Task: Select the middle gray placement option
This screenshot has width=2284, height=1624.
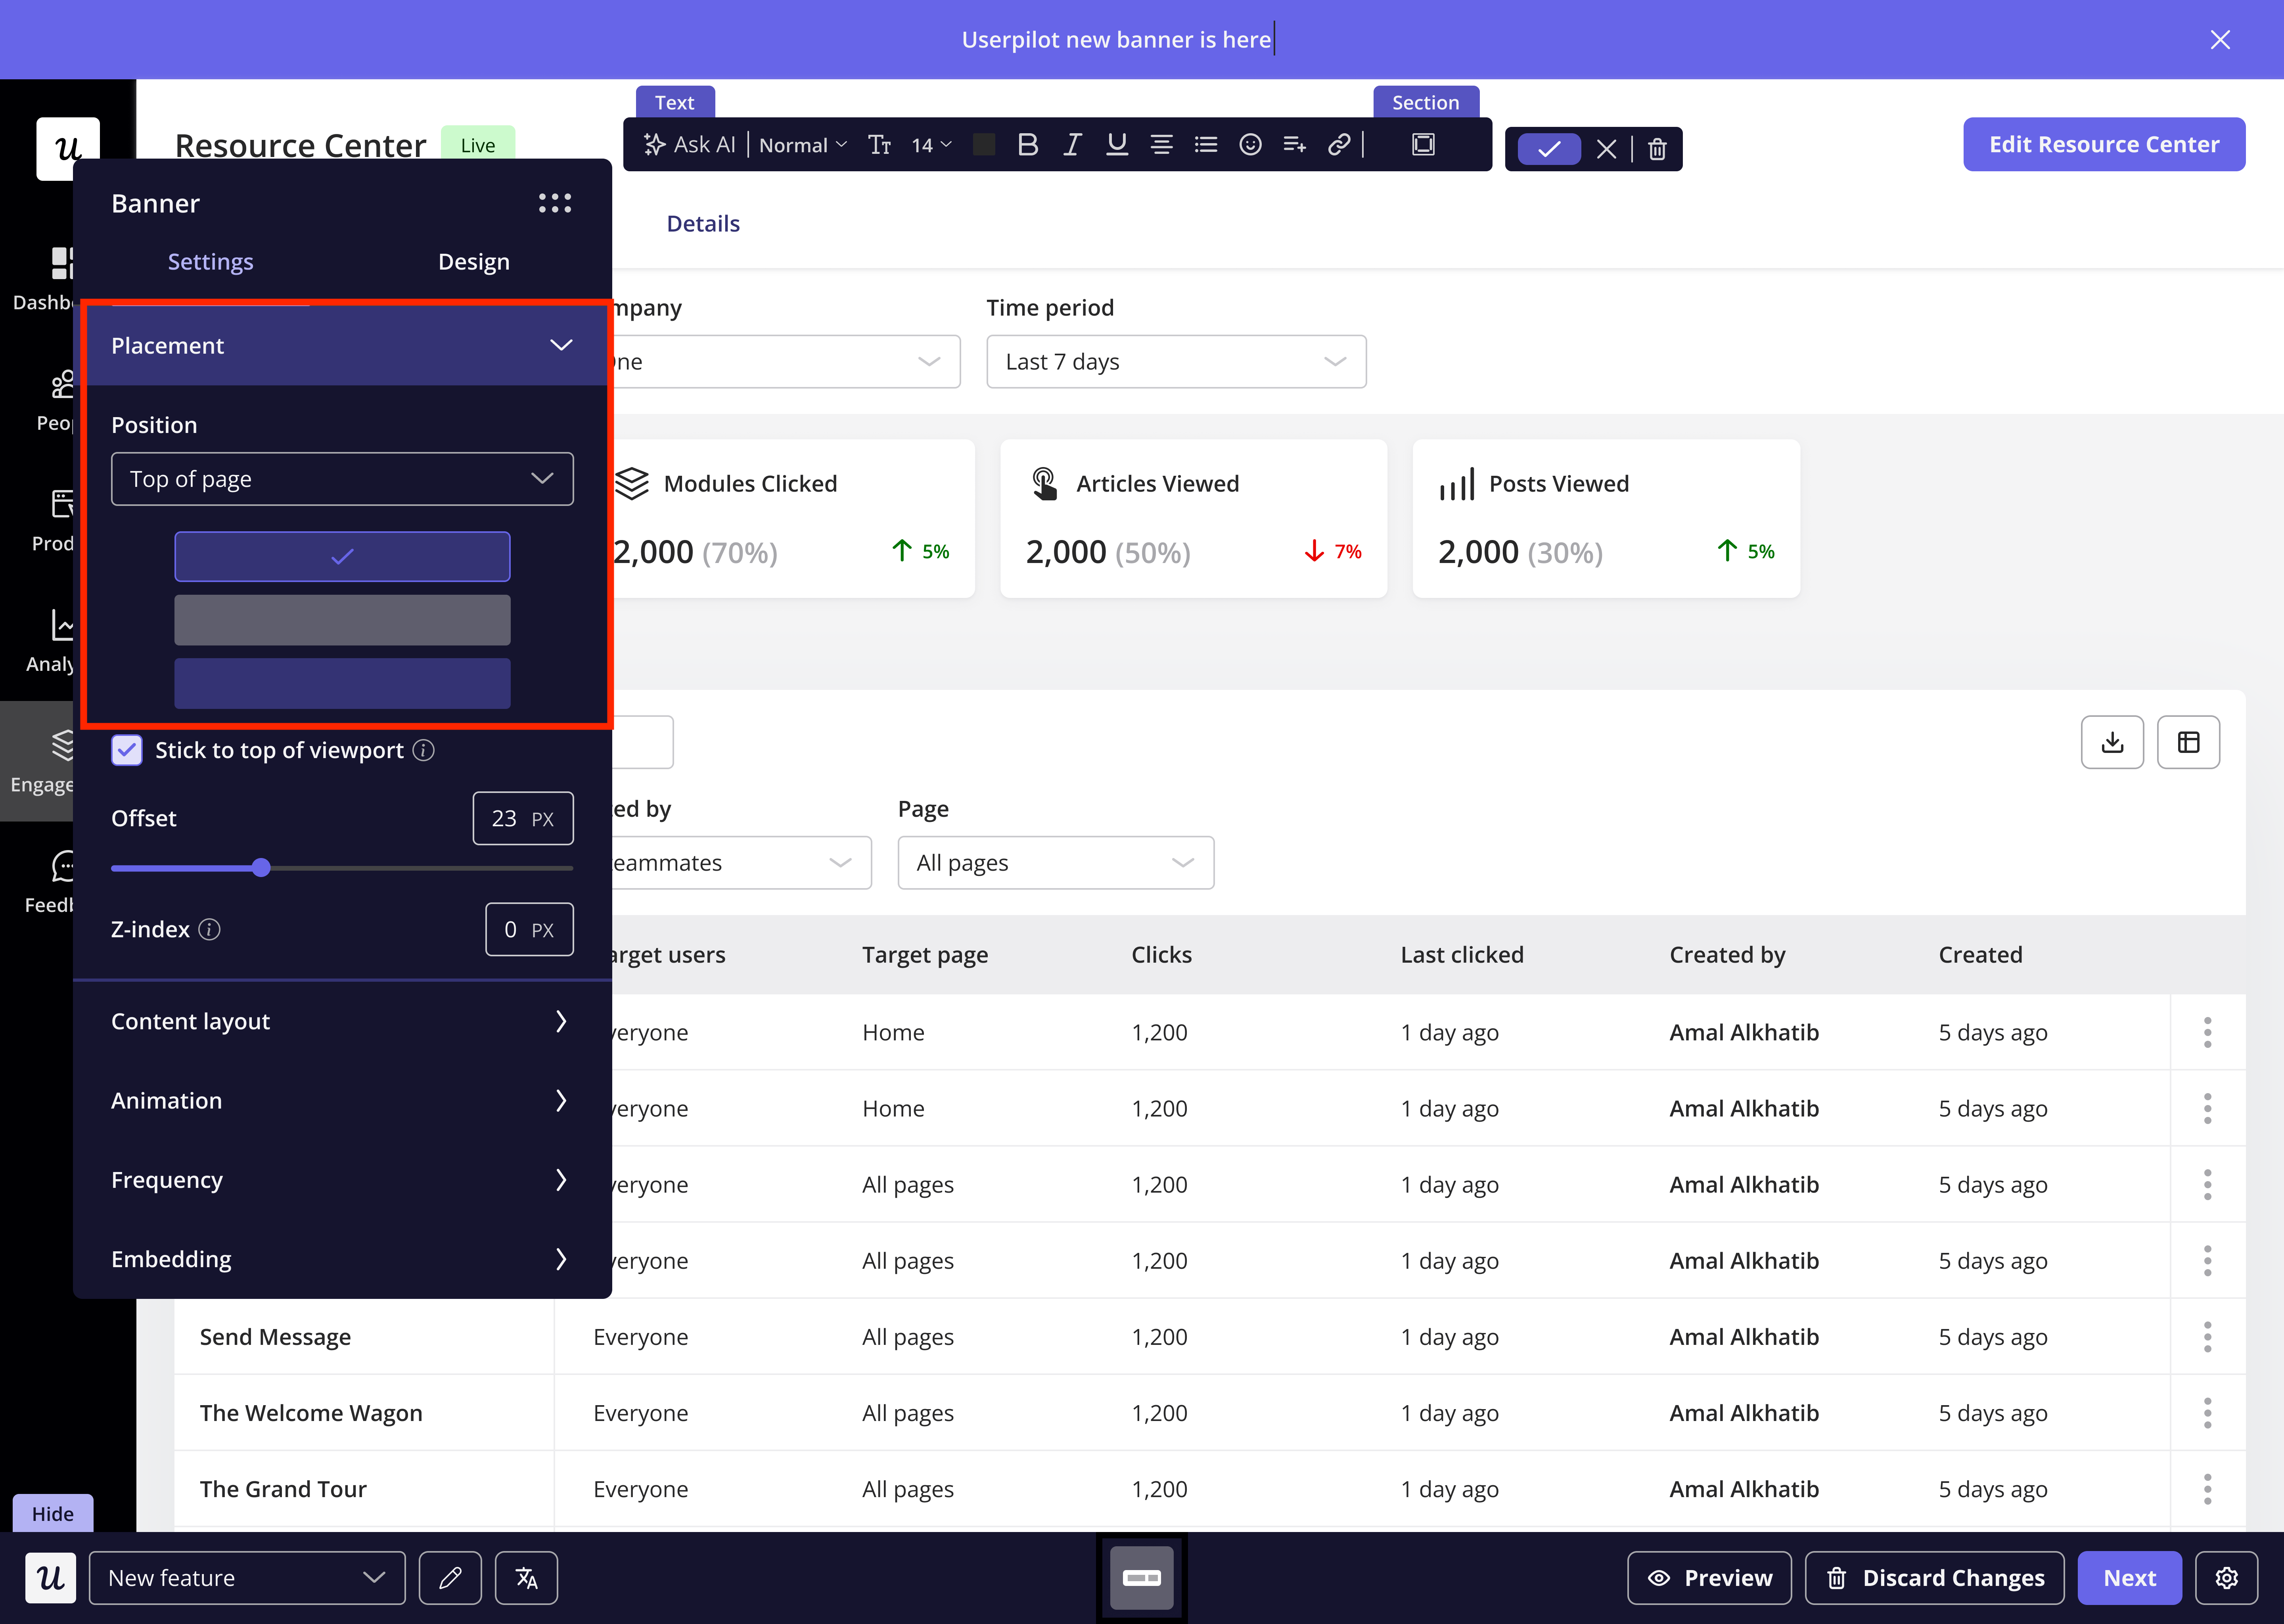Action: (x=342, y=620)
